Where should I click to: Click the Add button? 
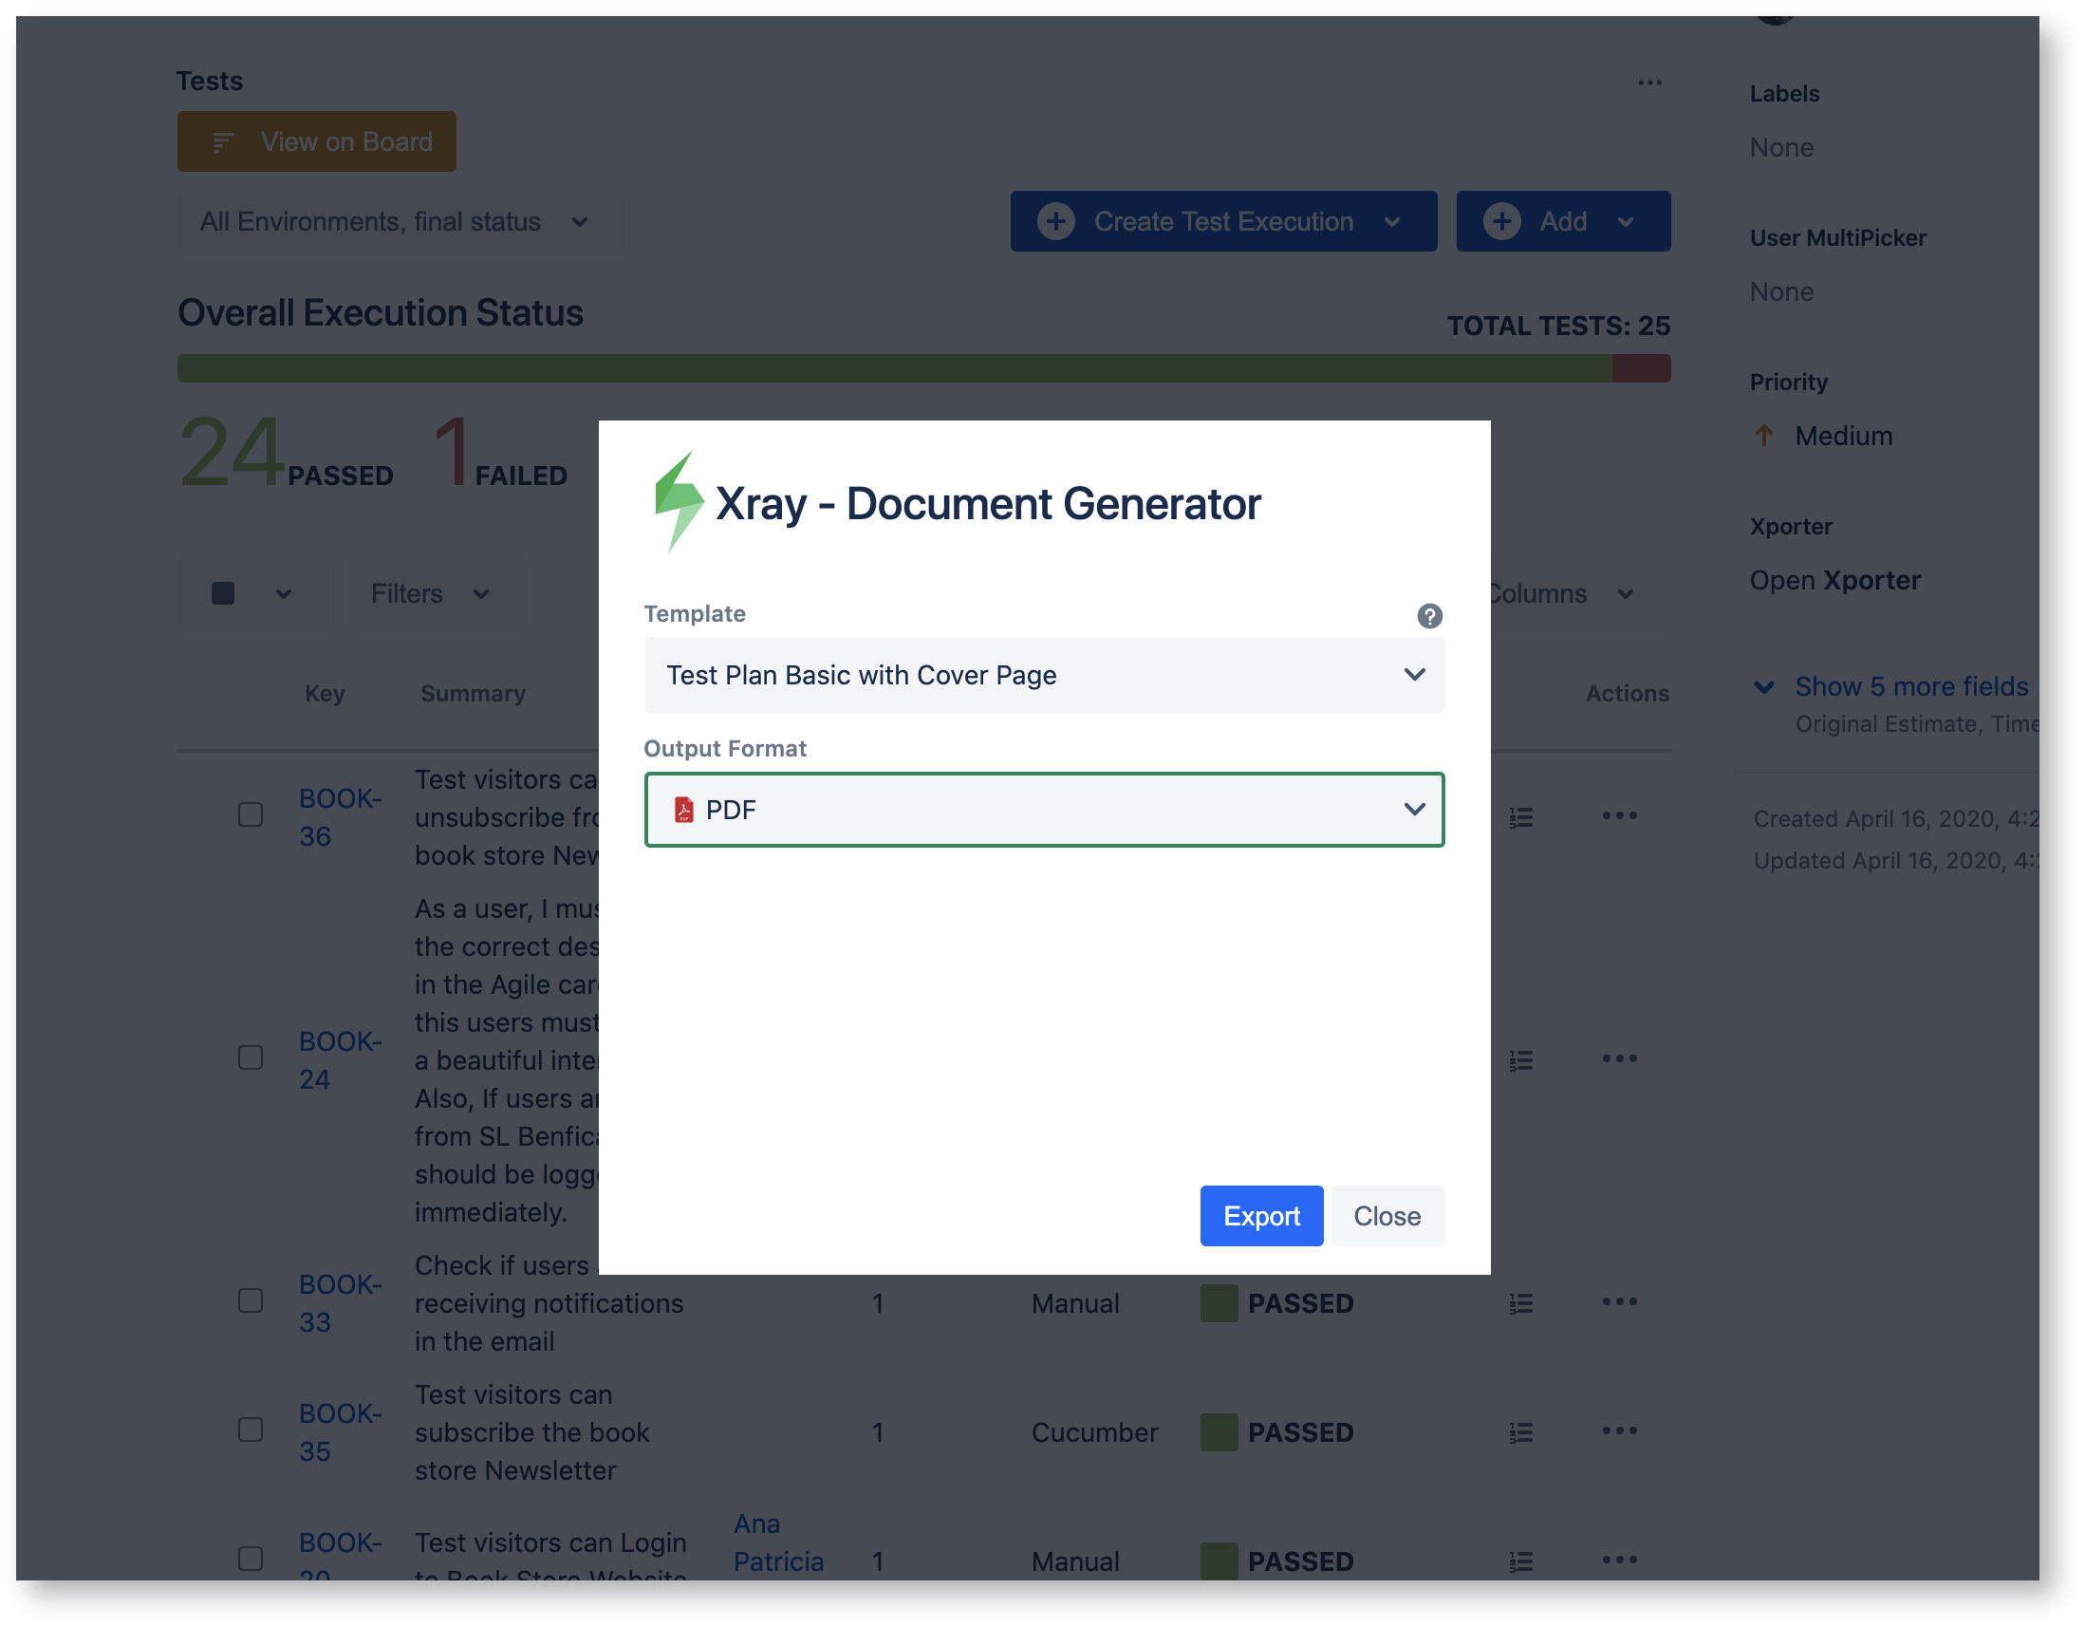1563,221
